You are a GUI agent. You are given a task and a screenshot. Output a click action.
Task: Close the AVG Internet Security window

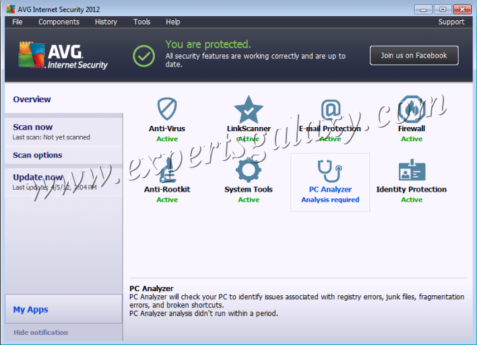(462, 9)
